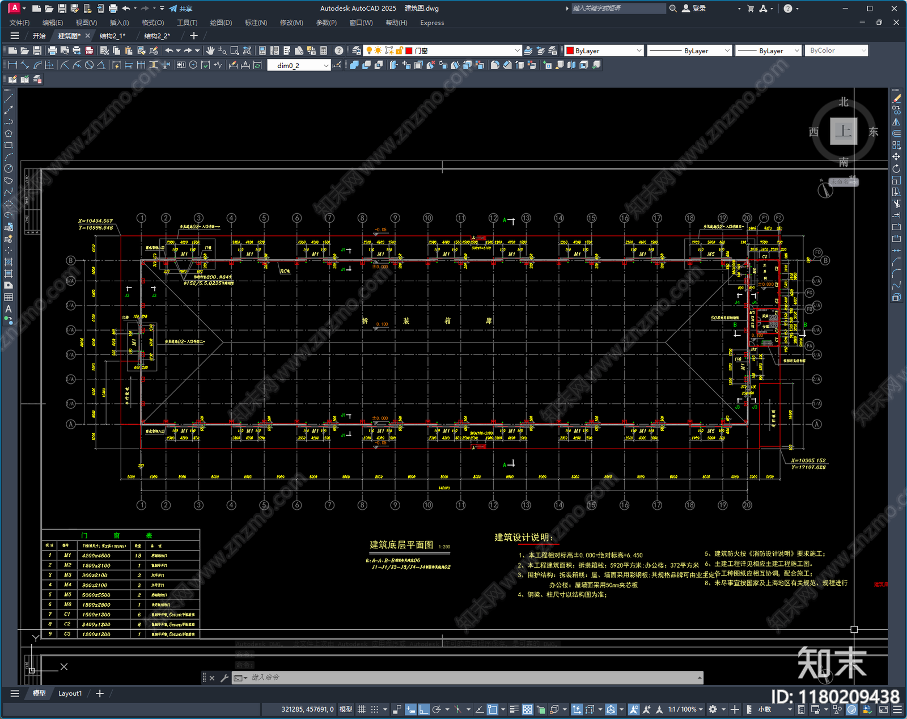Image resolution: width=907 pixels, height=719 pixels.
Task: Open the 标注(N) Dimension menu
Action: point(256,23)
